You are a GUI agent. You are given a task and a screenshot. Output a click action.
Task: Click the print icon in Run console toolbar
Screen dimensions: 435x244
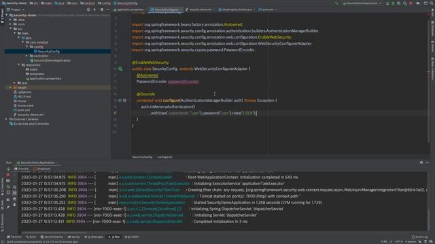(x=14, y=199)
